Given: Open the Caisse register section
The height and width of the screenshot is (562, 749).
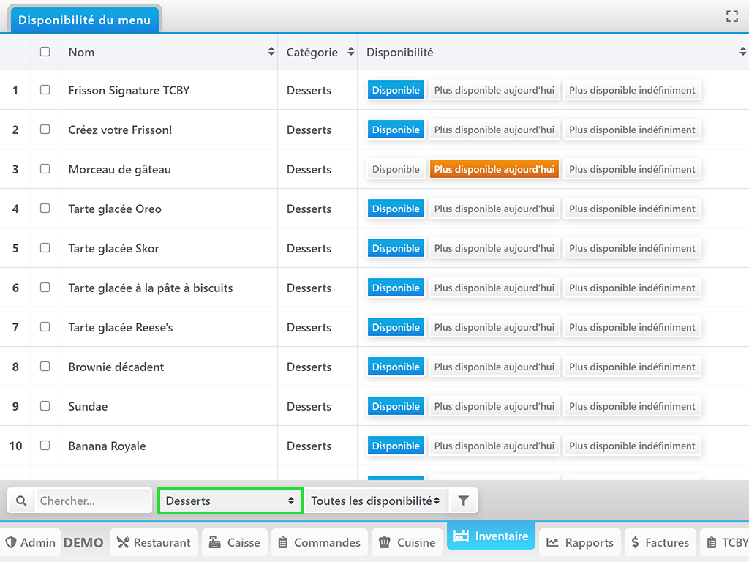Looking at the screenshot, I should click(x=234, y=542).
